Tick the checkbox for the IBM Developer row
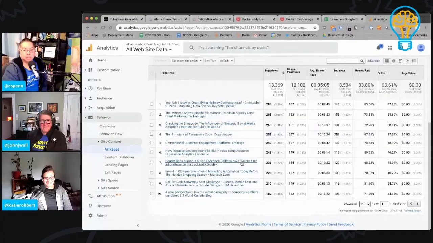 [x=152, y=184]
